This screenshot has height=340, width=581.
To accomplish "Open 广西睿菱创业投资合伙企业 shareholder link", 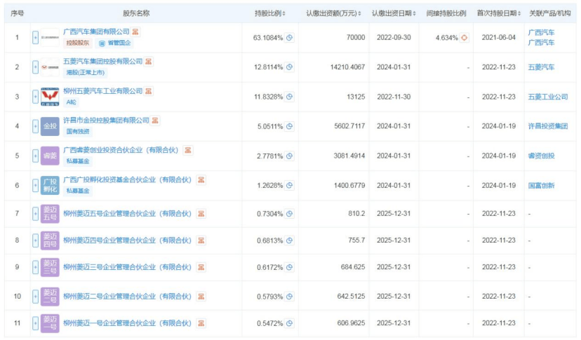I will tap(121, 150).
